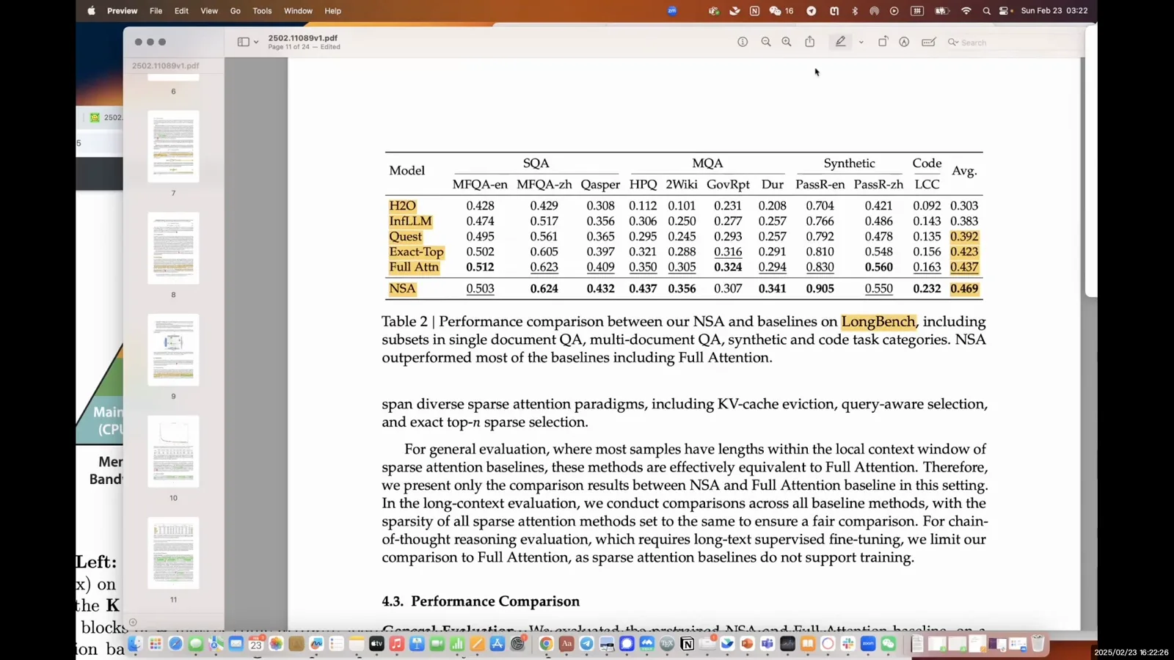Show the Markup toolbar
Viewport: 1174px width, 660px height.
(904, 42)
